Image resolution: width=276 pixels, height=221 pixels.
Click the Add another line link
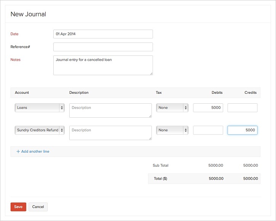(x=35, y=152)
